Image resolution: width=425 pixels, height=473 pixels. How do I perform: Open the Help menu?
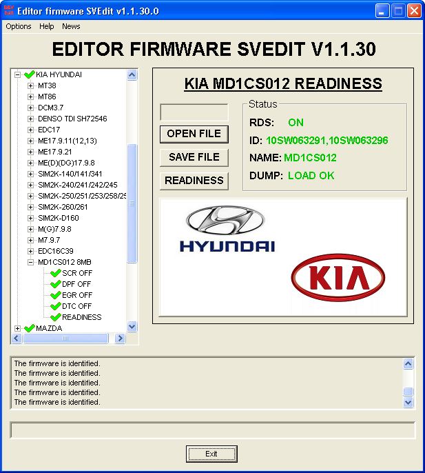pyautogui.click(x=46, y=26)
